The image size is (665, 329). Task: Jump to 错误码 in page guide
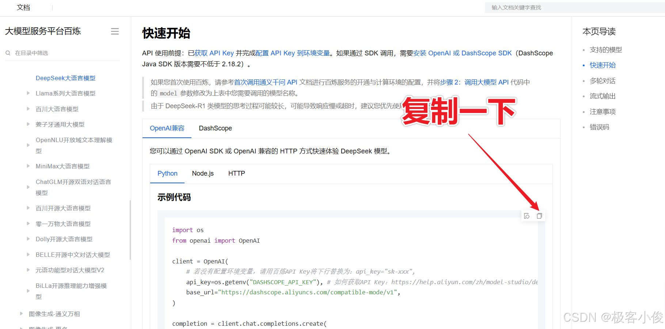click(x=599, y=127)
